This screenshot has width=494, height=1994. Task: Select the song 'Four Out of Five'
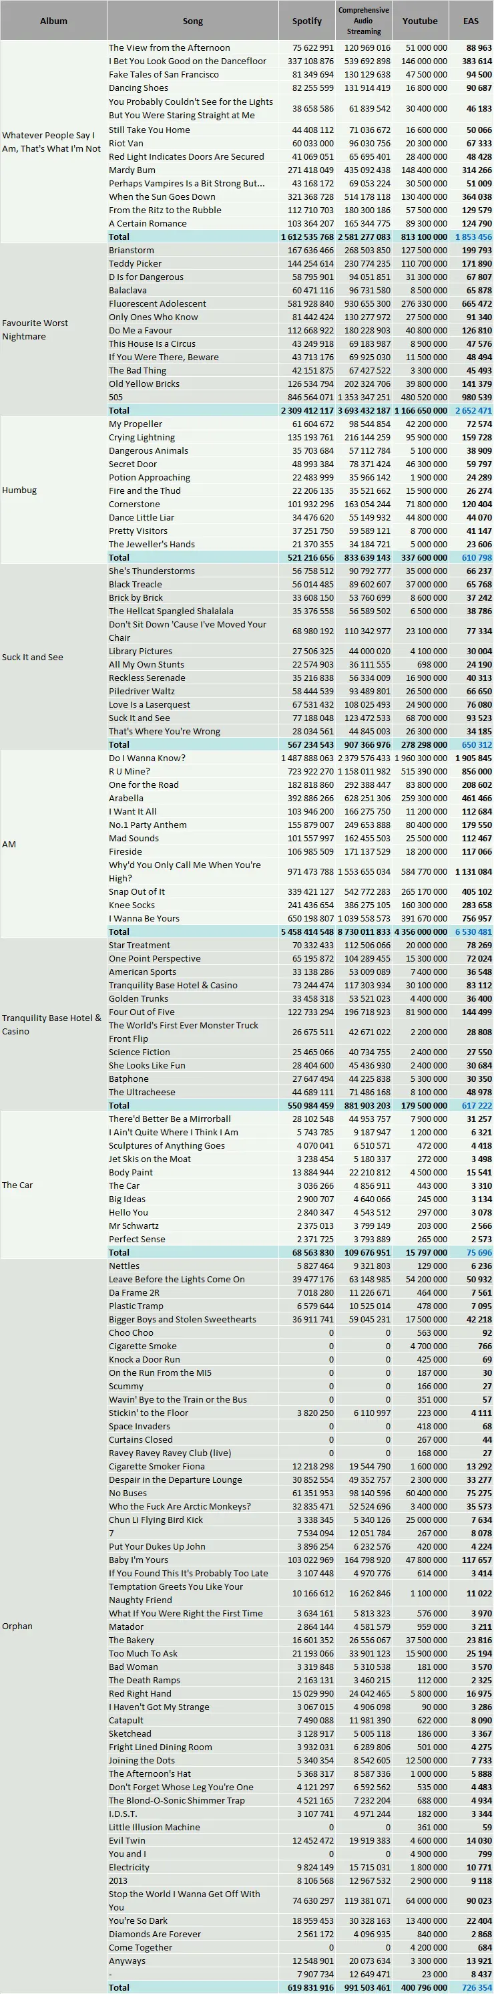coord(142,1012)
